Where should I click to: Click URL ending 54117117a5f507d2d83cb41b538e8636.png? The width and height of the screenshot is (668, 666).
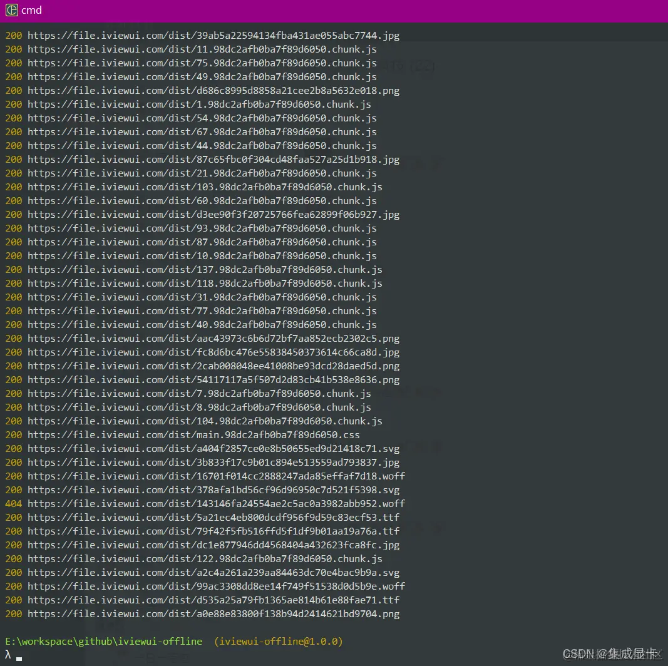(213, 380)
